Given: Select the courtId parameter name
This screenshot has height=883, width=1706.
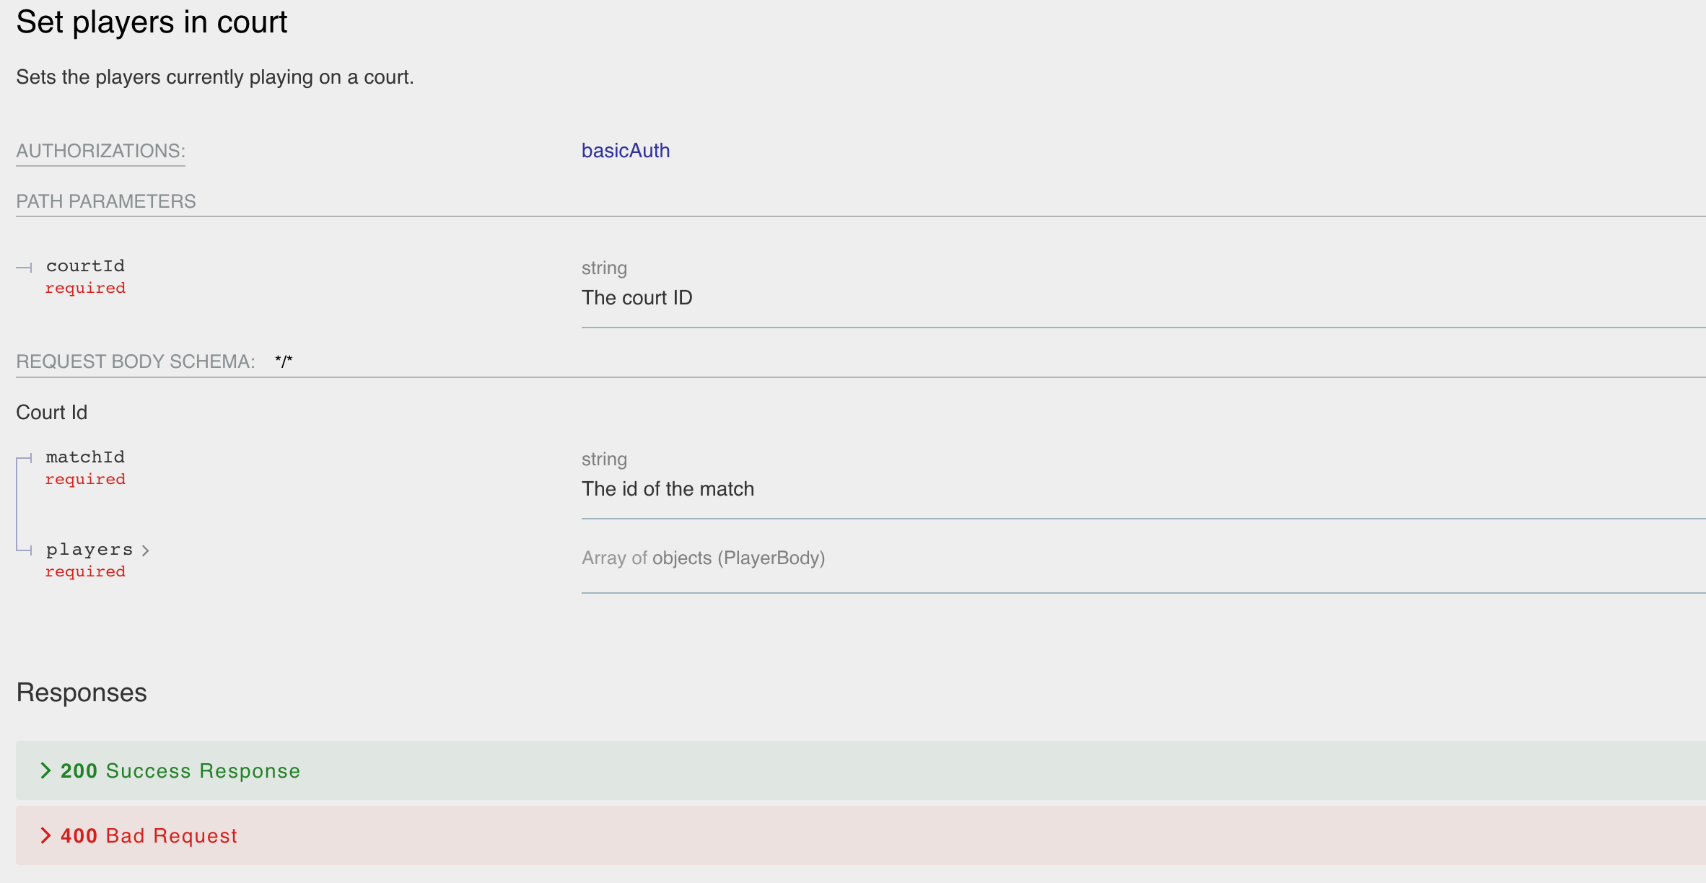Looking at the screenshot, I should pos(85,266).
